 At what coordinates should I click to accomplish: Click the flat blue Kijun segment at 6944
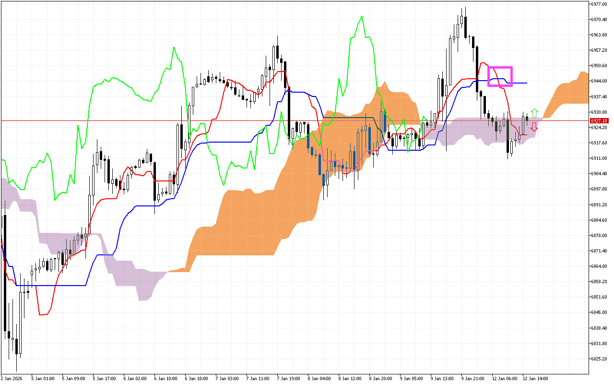tap(520, 82)
